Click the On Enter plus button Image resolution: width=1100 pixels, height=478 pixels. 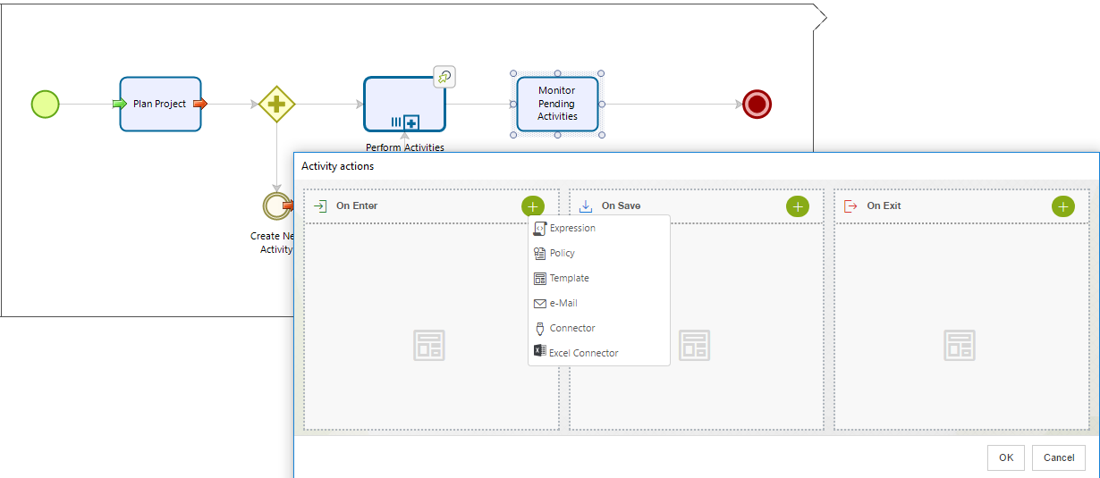pyautogui.click(x=532, y=206)
